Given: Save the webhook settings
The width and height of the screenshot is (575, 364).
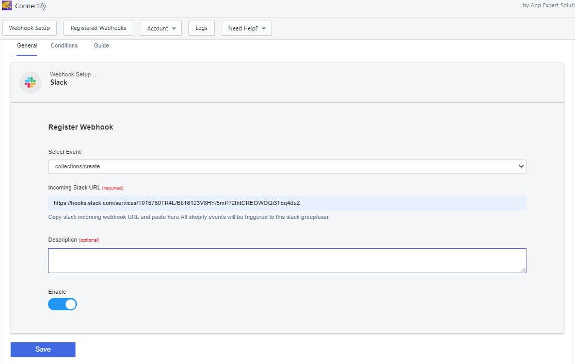Looking at the screenshot, I should pos(43,350).
